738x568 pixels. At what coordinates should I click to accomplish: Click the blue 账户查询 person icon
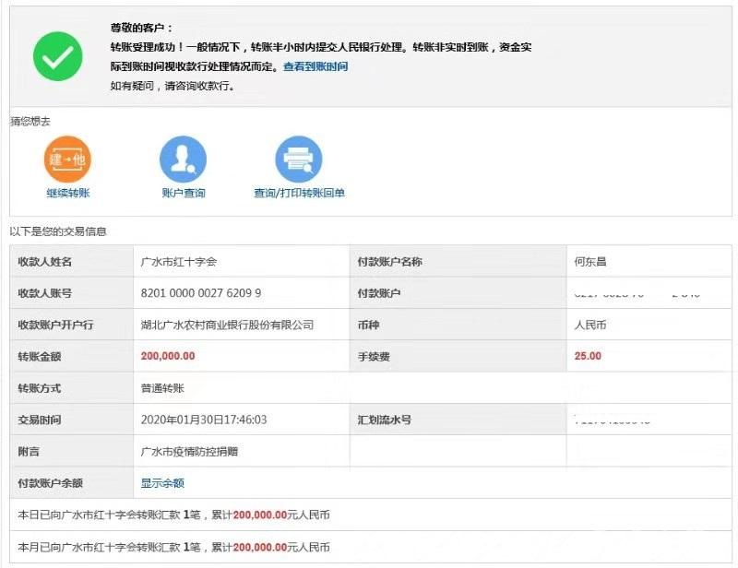(x=183, y=159)
